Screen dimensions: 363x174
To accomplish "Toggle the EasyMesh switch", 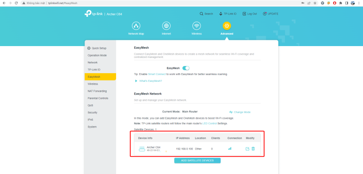I will point(186,68).
